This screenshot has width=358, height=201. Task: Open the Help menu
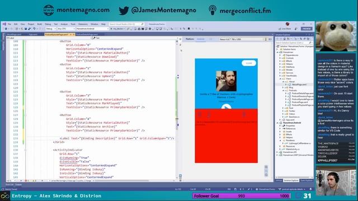103,24
